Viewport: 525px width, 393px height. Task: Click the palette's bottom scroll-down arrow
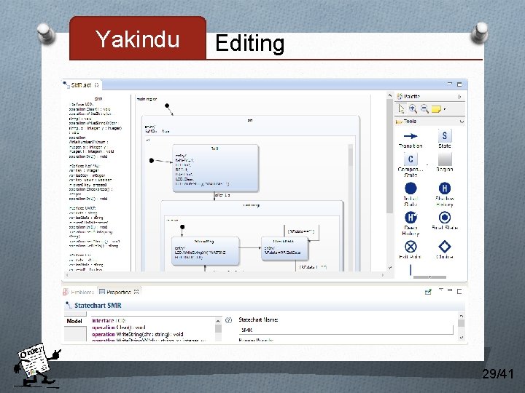point(429,277)
